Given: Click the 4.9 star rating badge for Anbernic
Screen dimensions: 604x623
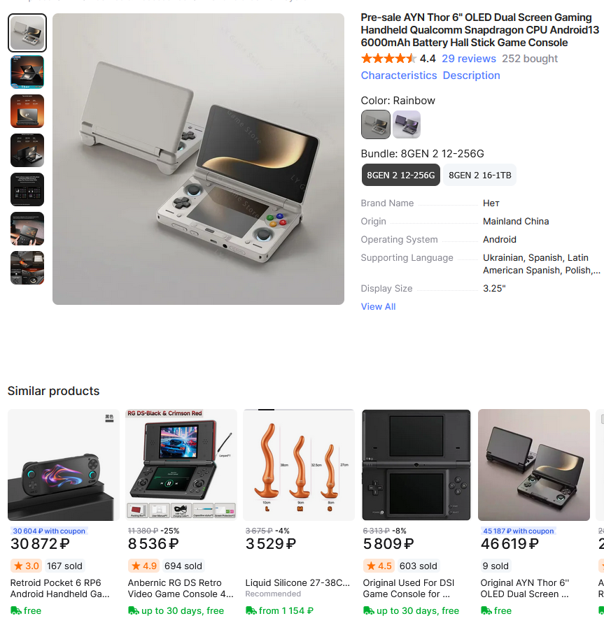Looking at the screenshot, I should click(143, 566).
